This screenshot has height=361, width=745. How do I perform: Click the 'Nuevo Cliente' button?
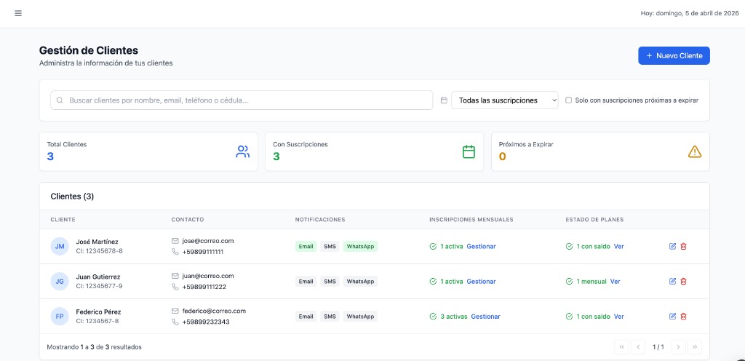[x=674, y=55]
